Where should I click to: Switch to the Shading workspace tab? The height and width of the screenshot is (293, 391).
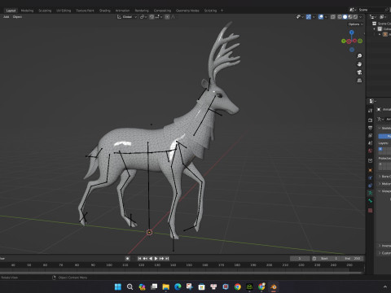[x=105, y=11]
